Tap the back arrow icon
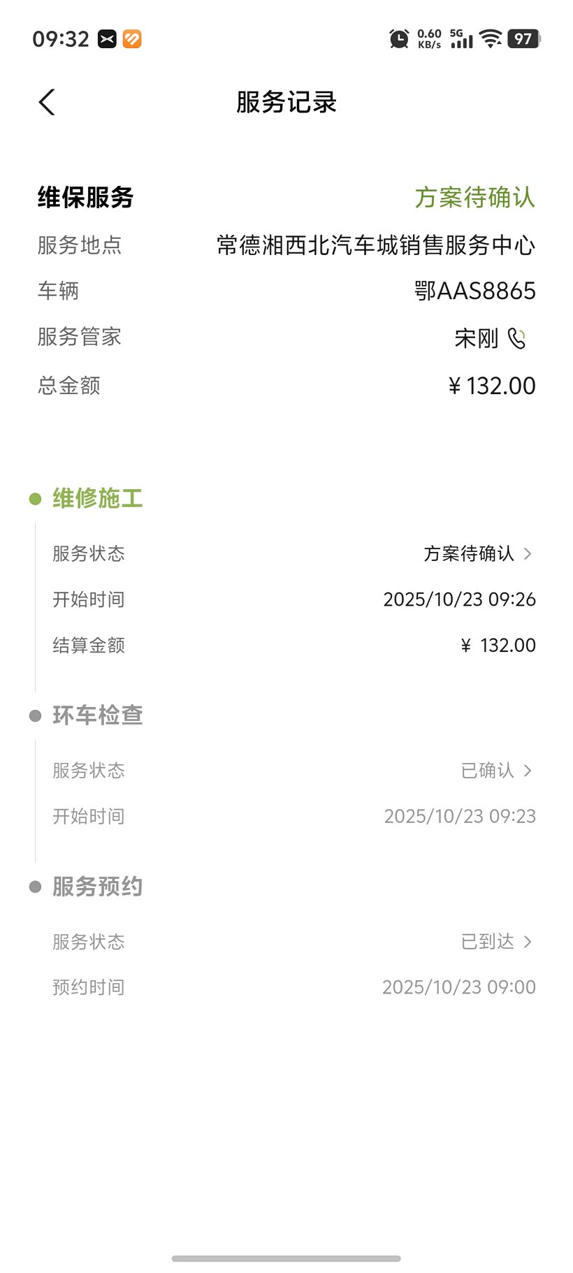 47,103
